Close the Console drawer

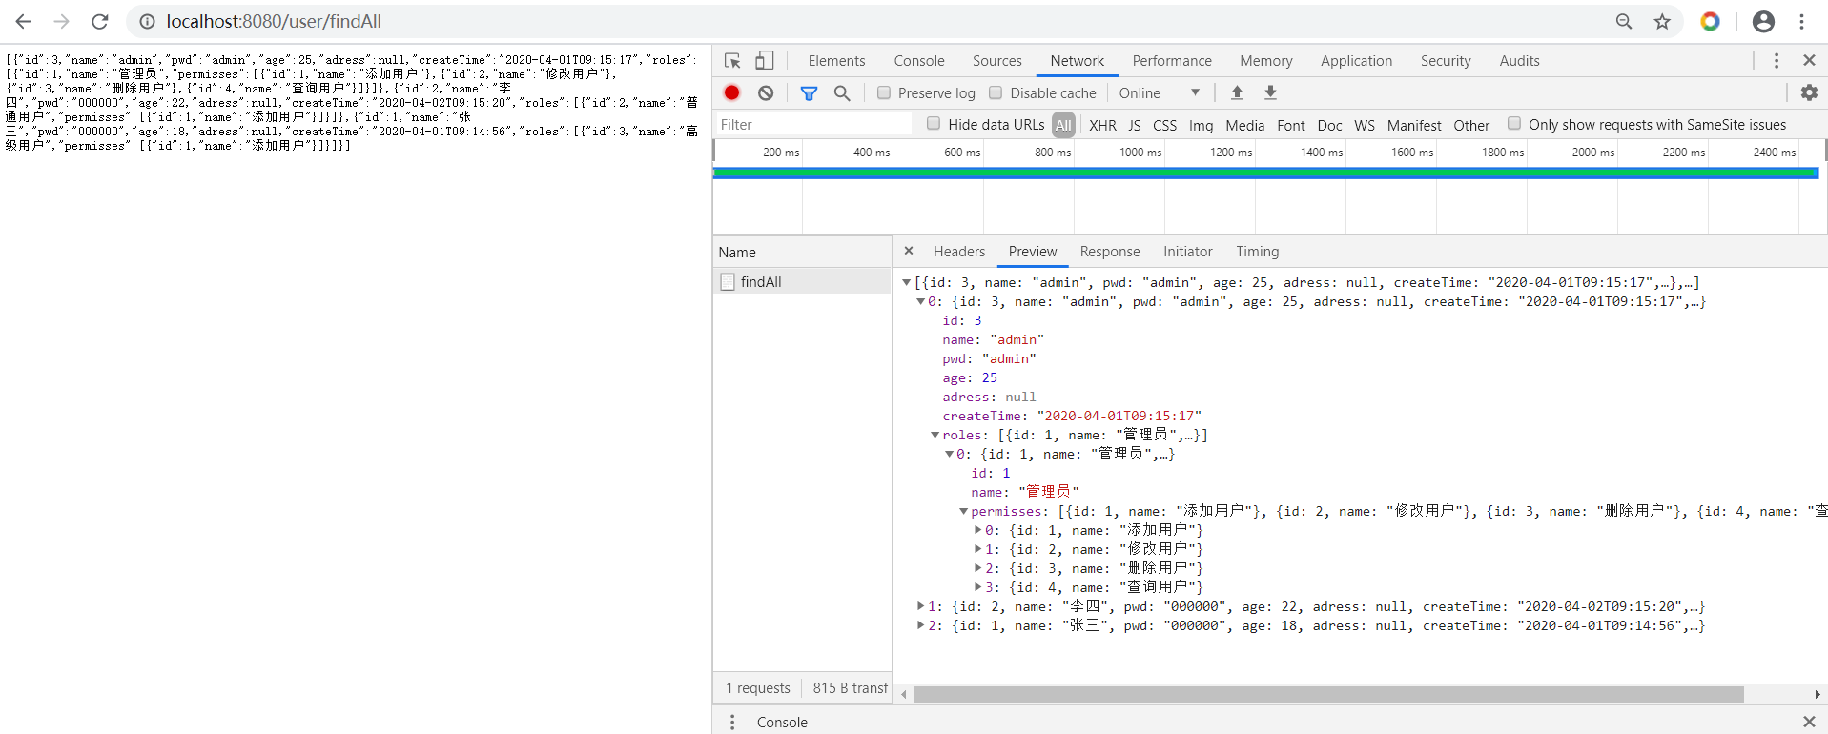(x=1809, y=722)
